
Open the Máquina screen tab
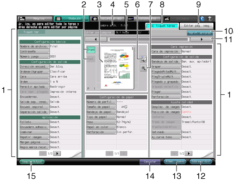[x=35, y=19]
